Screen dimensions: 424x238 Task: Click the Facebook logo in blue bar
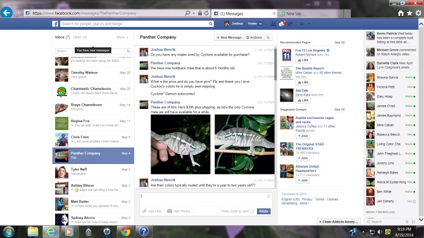[x=55, y=24]
